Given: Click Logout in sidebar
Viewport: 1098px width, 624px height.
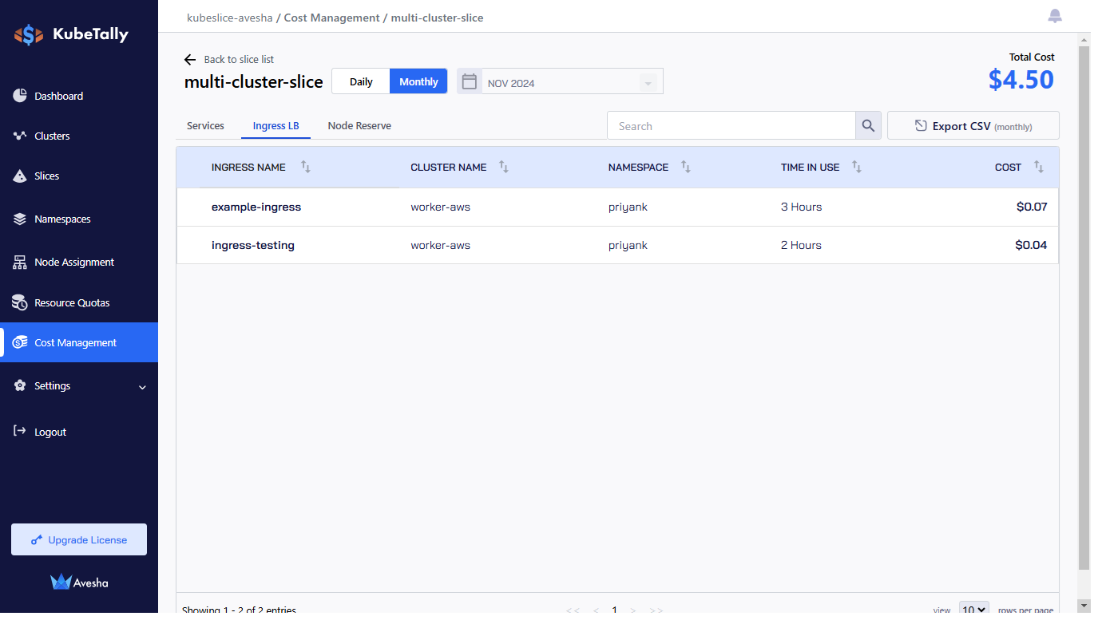Looking at the screenshot, I should (50, 432).
